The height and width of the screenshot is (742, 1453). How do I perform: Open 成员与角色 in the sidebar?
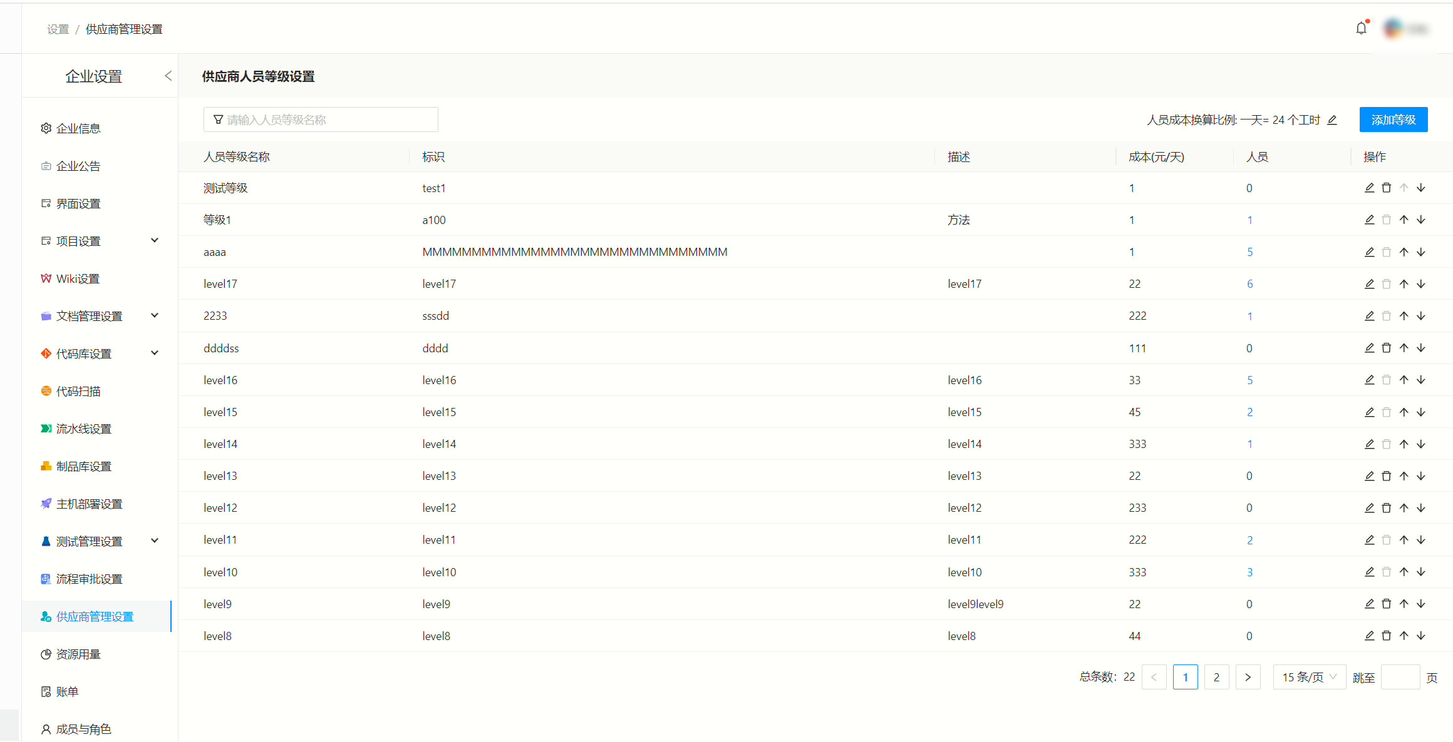pos(83,729)
